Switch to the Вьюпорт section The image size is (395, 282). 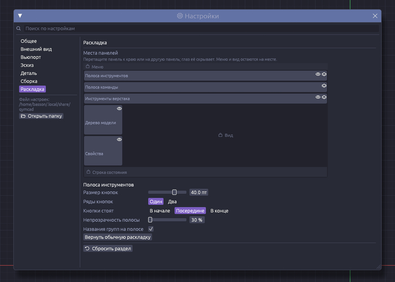click(30, 57)
